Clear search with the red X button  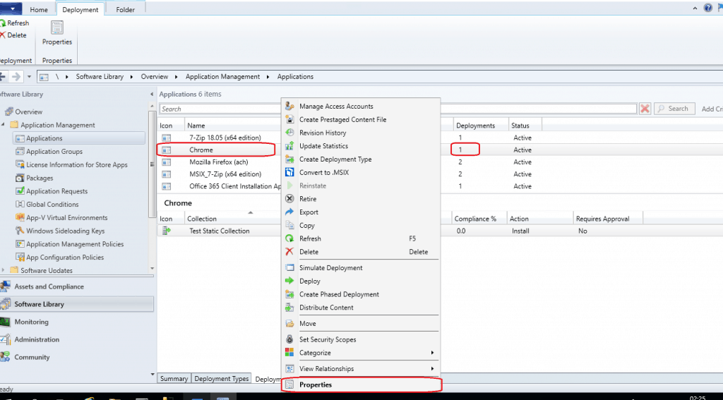[x=645, y=109]
